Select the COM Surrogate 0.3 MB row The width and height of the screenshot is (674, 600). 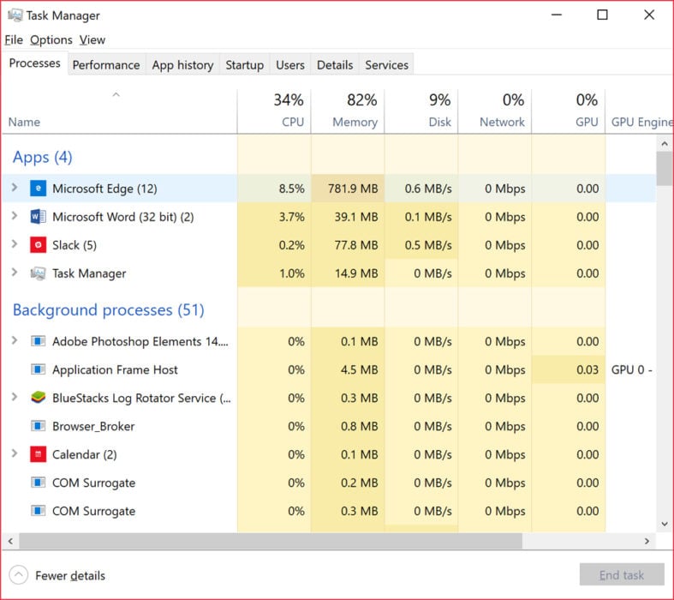329,511
